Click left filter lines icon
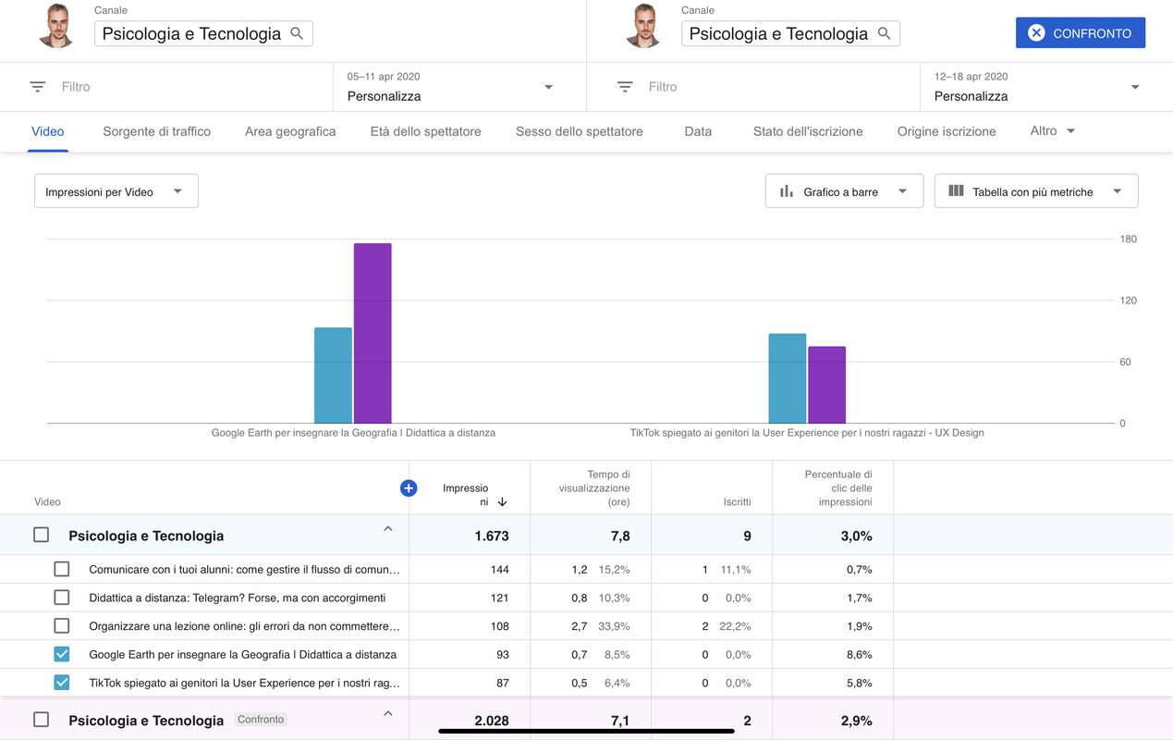 coord(38,87)
